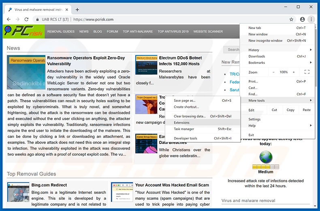The width and height of the screenshot is (320, 211).
Task: Click Paste in the Edit row
Action: (x=307, y=110)
